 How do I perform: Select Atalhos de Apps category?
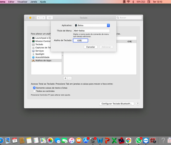(46, 60)
